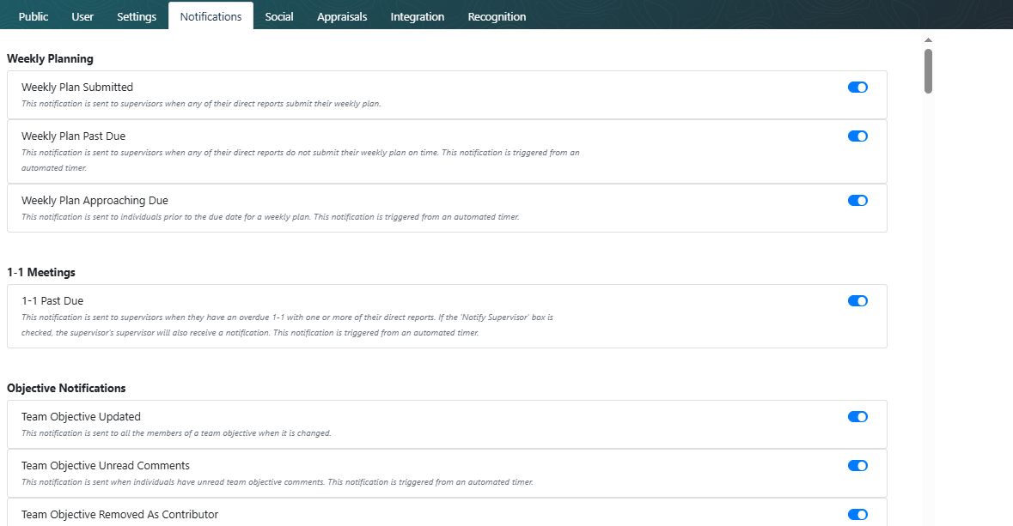The height and width of the screenshot is (526, 1013).
Task: Disable Weekly Plan Submitted notification
Action: (857, 88)
